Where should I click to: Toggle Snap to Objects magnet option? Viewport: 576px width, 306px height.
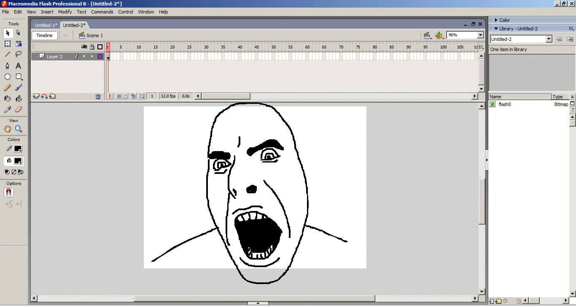(9, 192)
